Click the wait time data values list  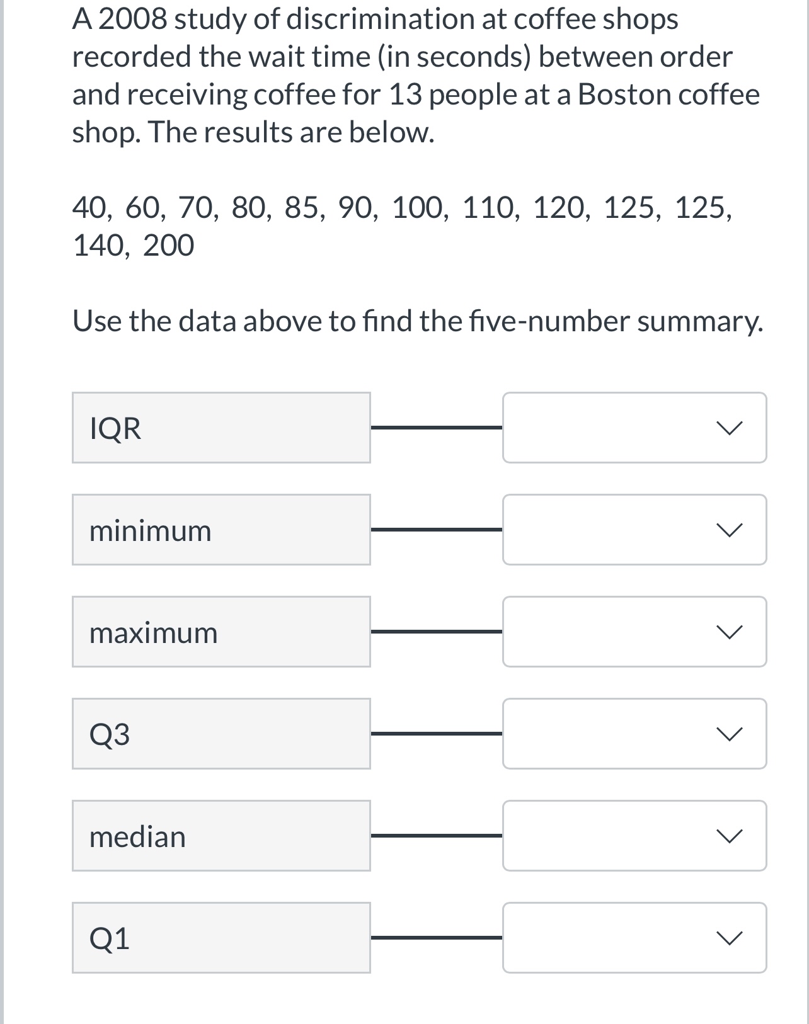point(403,226)
